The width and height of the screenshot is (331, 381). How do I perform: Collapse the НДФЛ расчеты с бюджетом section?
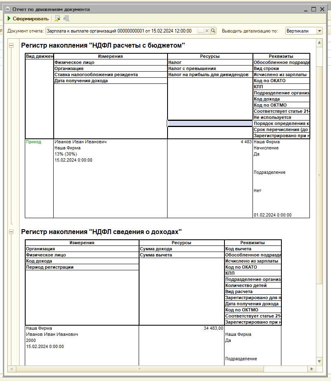point(11,46)
